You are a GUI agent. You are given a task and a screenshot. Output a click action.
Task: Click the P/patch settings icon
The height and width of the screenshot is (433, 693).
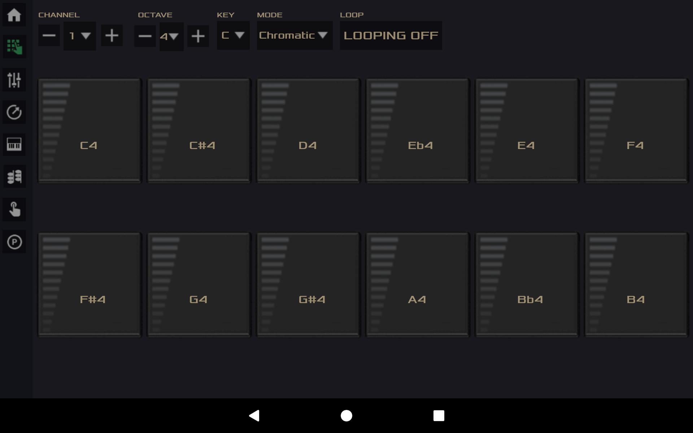[14, 241]
